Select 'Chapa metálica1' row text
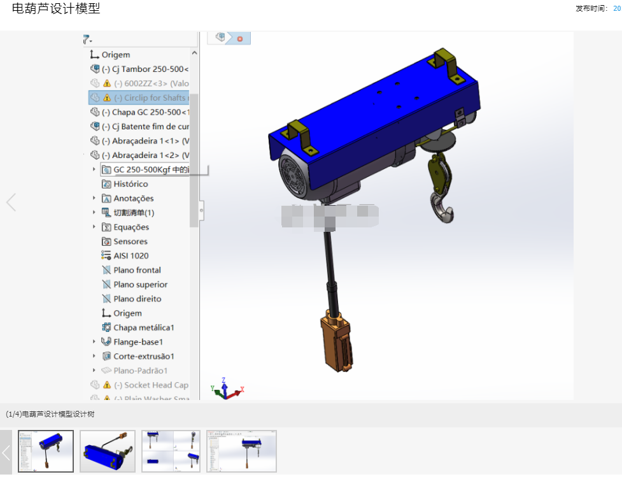This screenshot has width=622, height=486. tap(144, 327)
